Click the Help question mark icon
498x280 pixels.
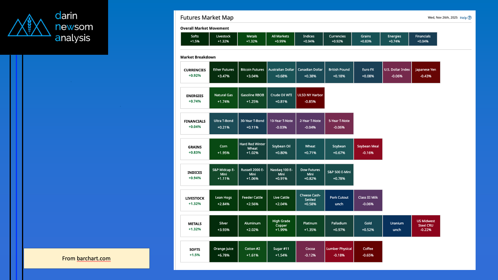(469, 18)
